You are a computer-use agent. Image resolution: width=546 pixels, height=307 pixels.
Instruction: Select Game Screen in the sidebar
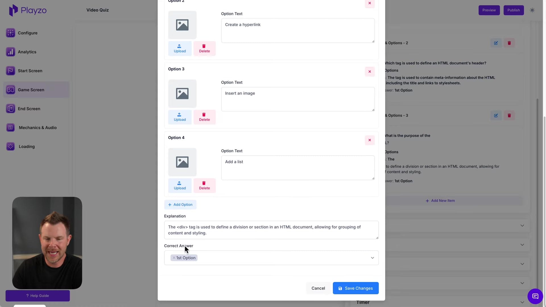click(x=36, y=90)
